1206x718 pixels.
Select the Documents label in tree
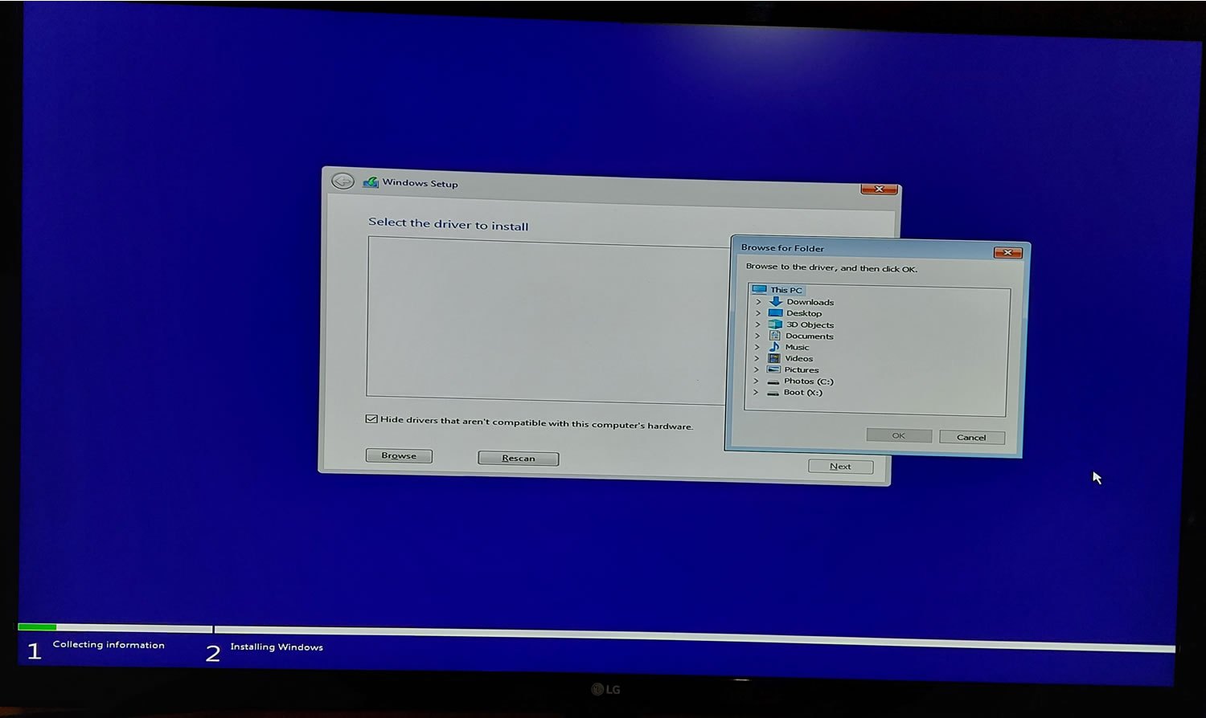tap(809, 336)
